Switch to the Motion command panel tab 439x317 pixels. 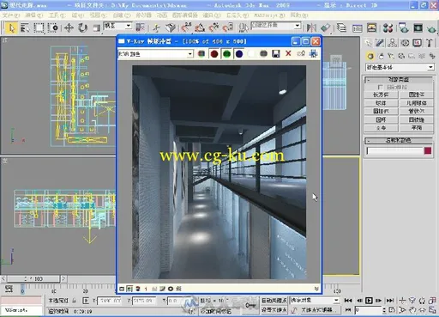point(405,43)
